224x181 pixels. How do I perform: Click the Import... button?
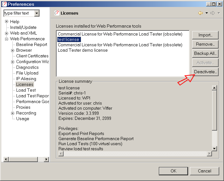(205, 35)
